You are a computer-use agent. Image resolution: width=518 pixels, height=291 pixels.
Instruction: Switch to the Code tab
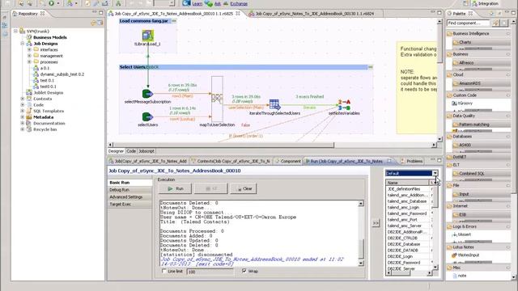[131, 151]
